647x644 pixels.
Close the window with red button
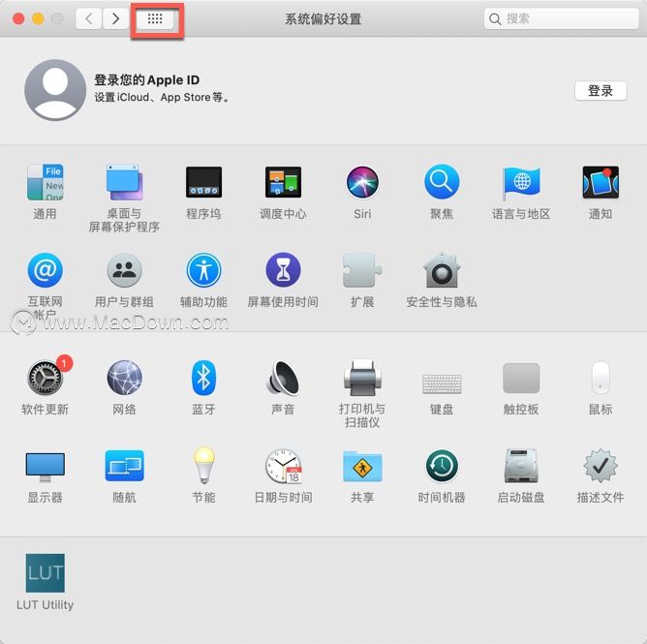pos(18,19)
